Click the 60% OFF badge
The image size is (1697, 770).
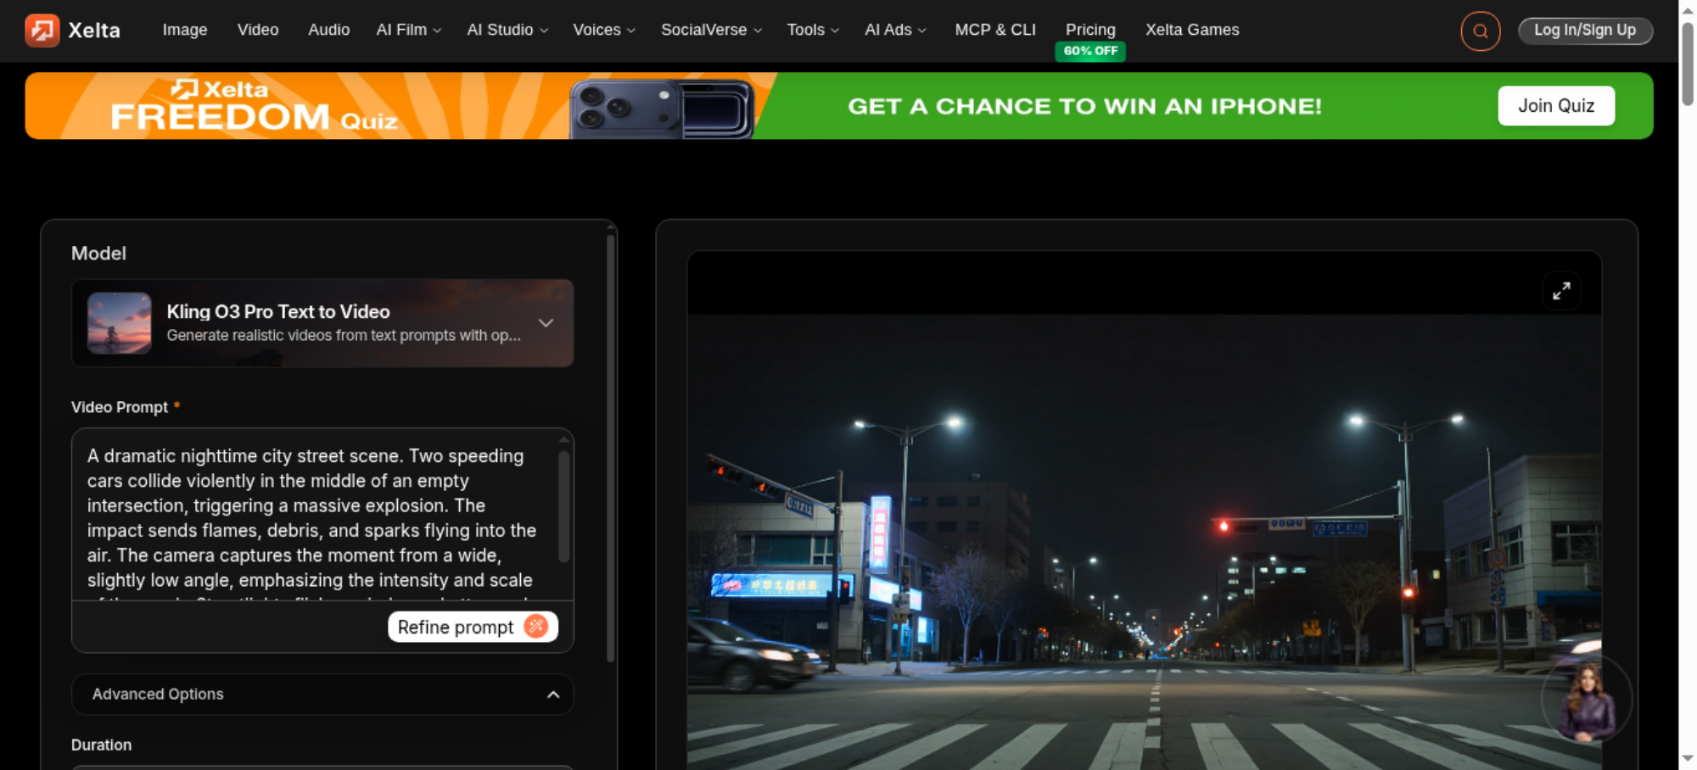tap(1090, 51)
